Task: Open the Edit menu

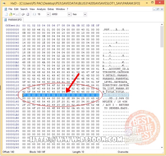Action: [x=16, y=9]
